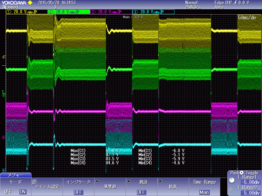The height and width of the screenshot is (196, 262).
Task: Click the Min(C2) -5.1 V measurement
Action: tap(161, 155)
